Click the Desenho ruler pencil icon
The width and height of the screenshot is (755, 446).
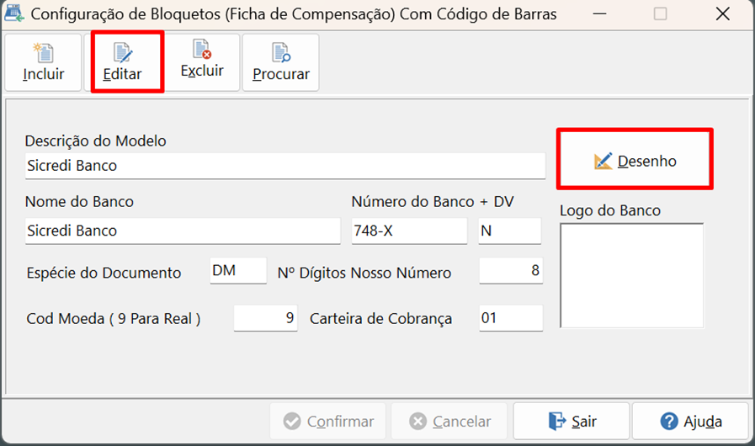tap(603, 162)
